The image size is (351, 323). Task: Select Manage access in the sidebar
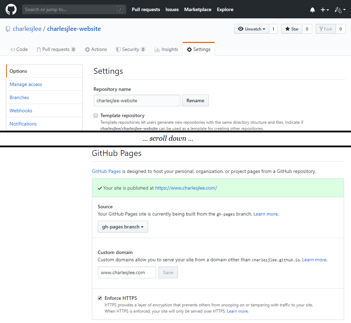26,84
